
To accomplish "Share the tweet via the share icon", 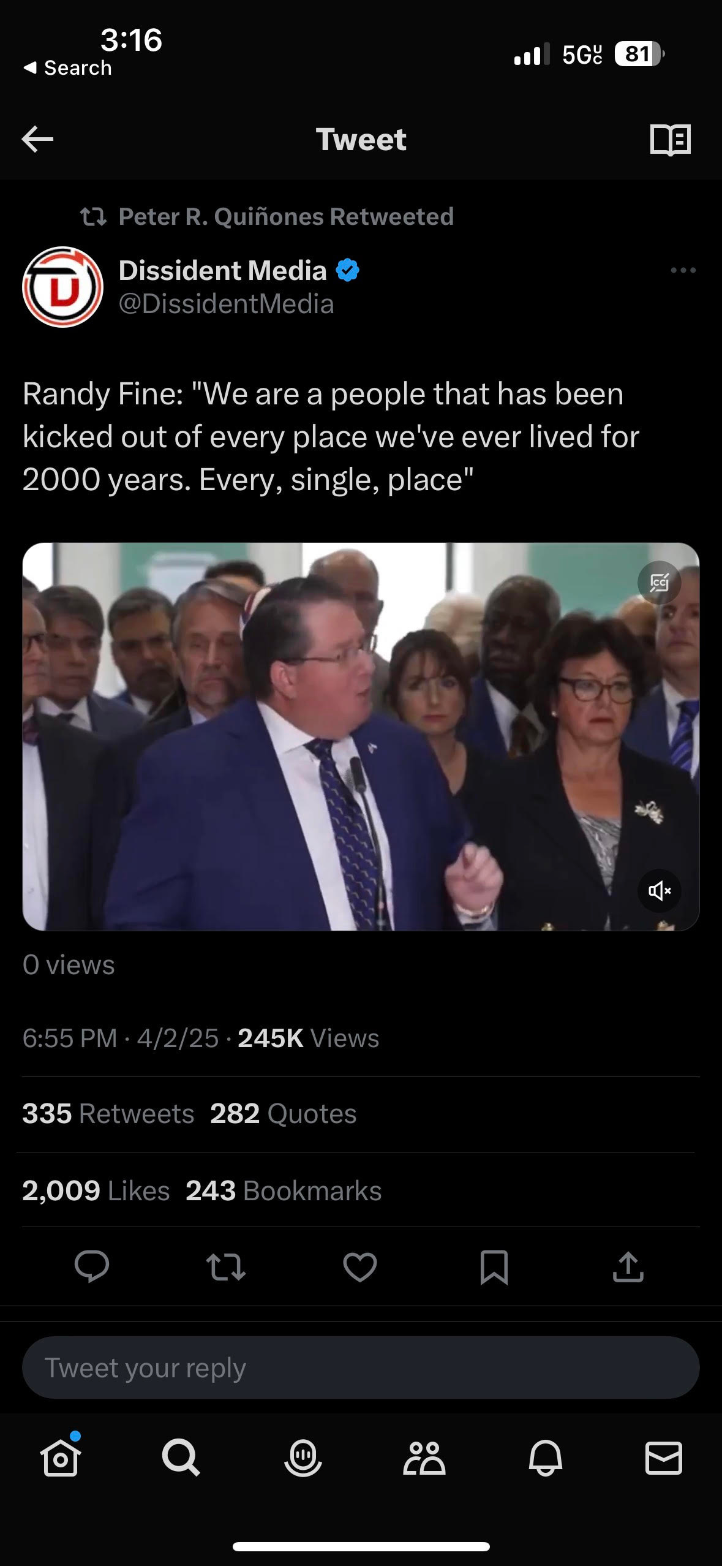I will 628,1266.
